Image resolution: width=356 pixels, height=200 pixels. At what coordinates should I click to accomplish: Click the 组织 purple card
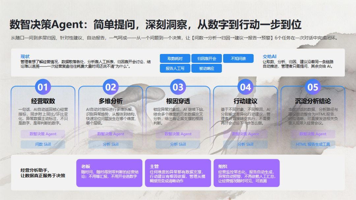pyautogui.click(x=247, y=173)
